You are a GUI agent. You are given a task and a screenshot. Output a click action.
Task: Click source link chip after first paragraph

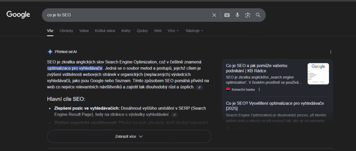[200, 87]
